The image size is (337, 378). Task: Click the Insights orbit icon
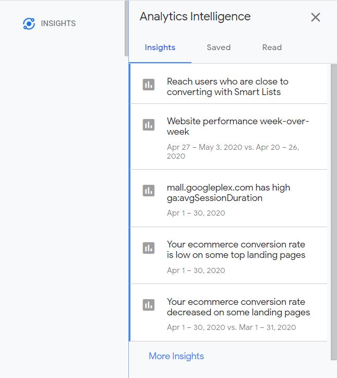click(29, 23)
